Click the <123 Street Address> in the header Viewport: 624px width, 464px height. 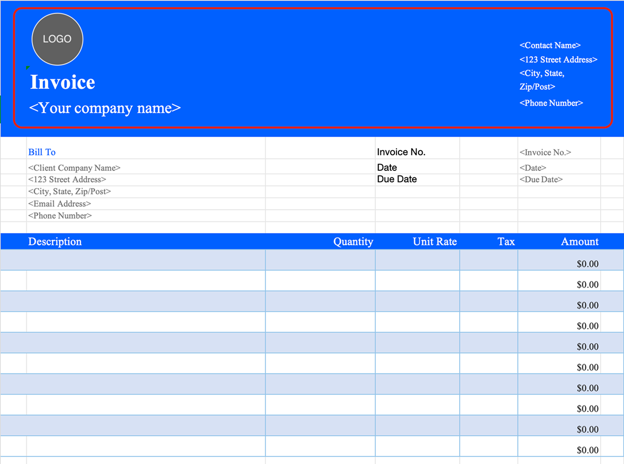[x=558, y=59]
